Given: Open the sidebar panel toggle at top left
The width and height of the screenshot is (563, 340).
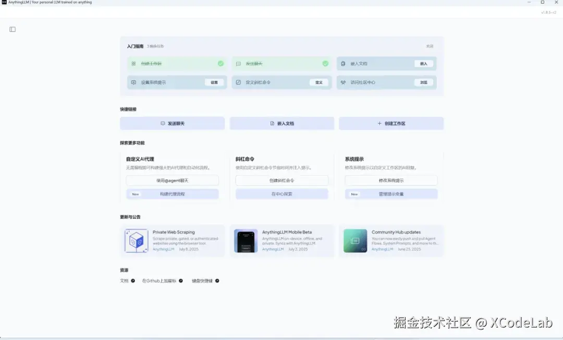Looking at the screenshot, I should pos(12,29).
